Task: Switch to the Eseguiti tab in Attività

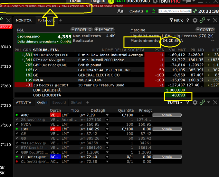Action: 59,102
